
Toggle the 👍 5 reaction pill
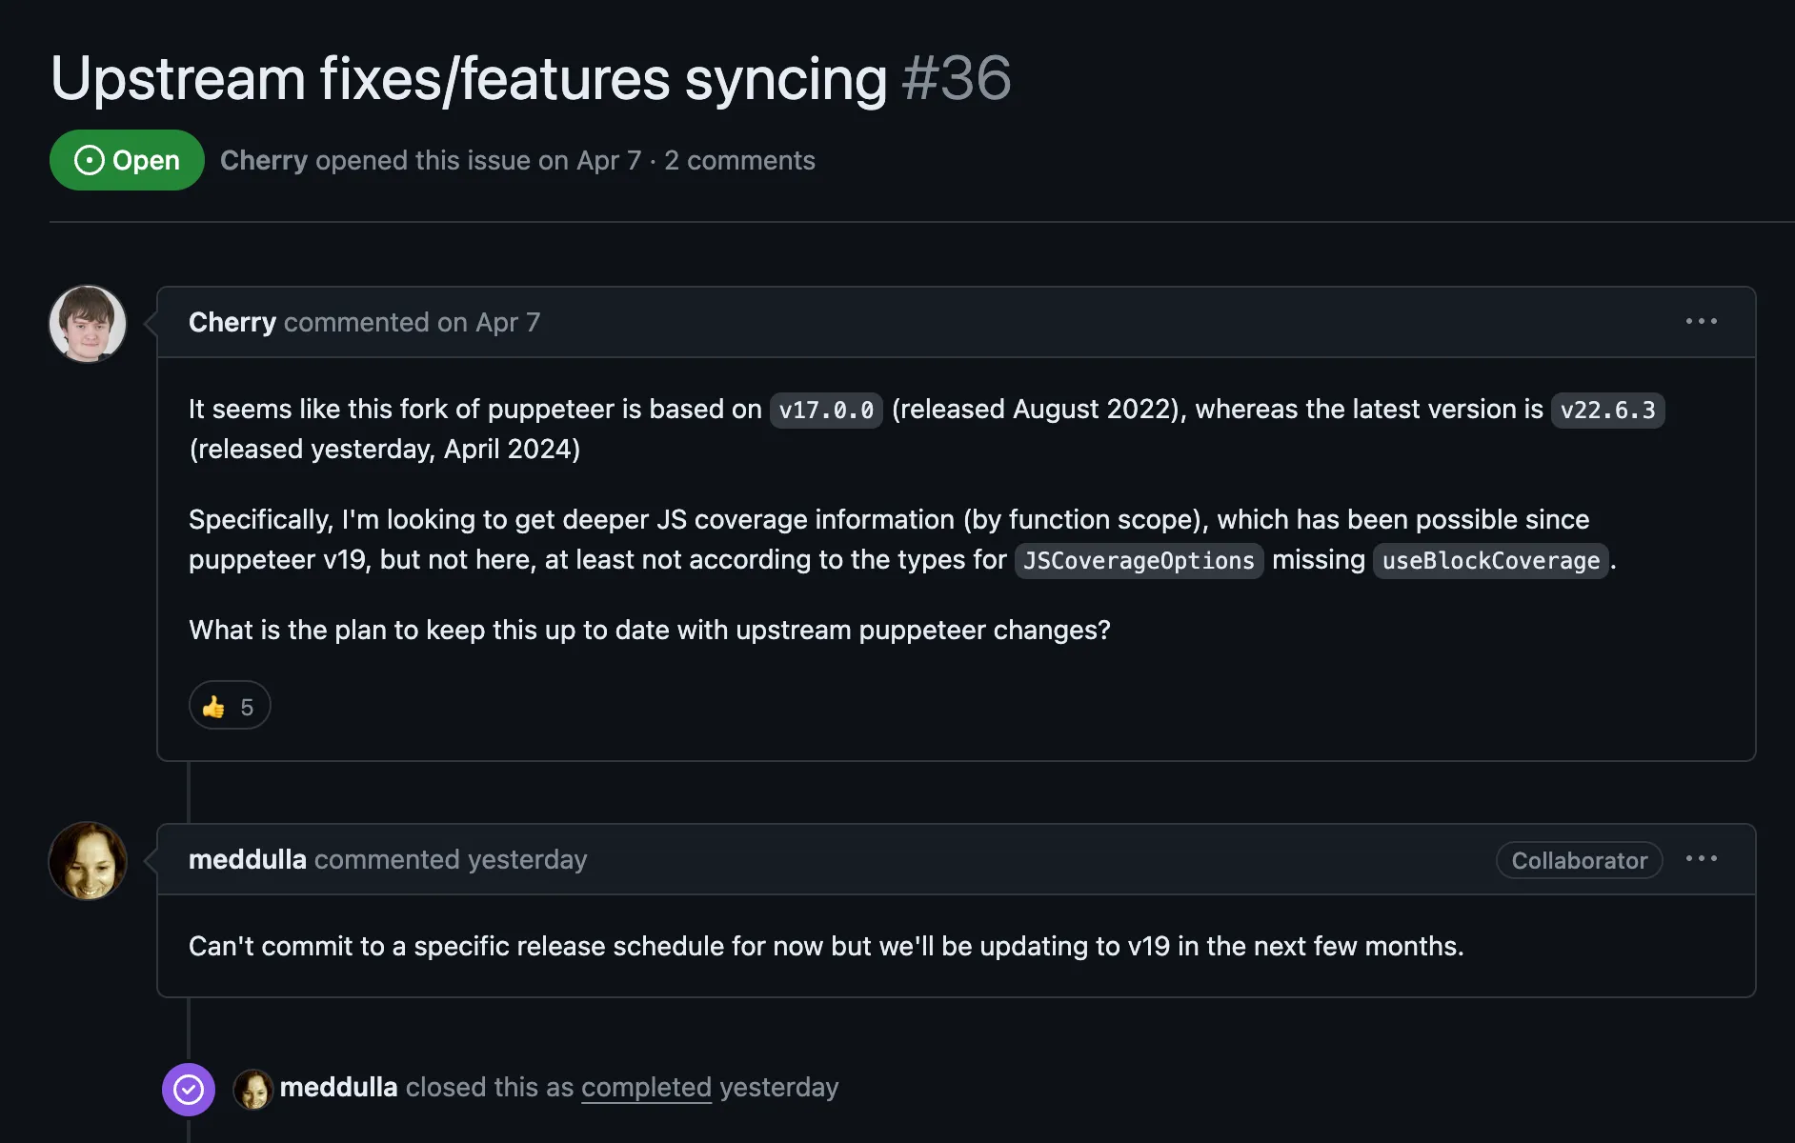[229, 705]
